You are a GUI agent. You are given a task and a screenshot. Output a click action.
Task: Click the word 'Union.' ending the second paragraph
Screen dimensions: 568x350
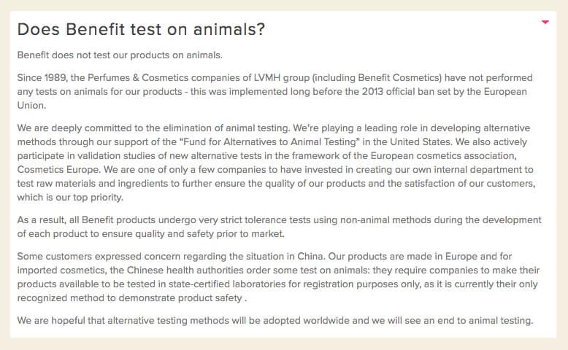click(32, 105)
